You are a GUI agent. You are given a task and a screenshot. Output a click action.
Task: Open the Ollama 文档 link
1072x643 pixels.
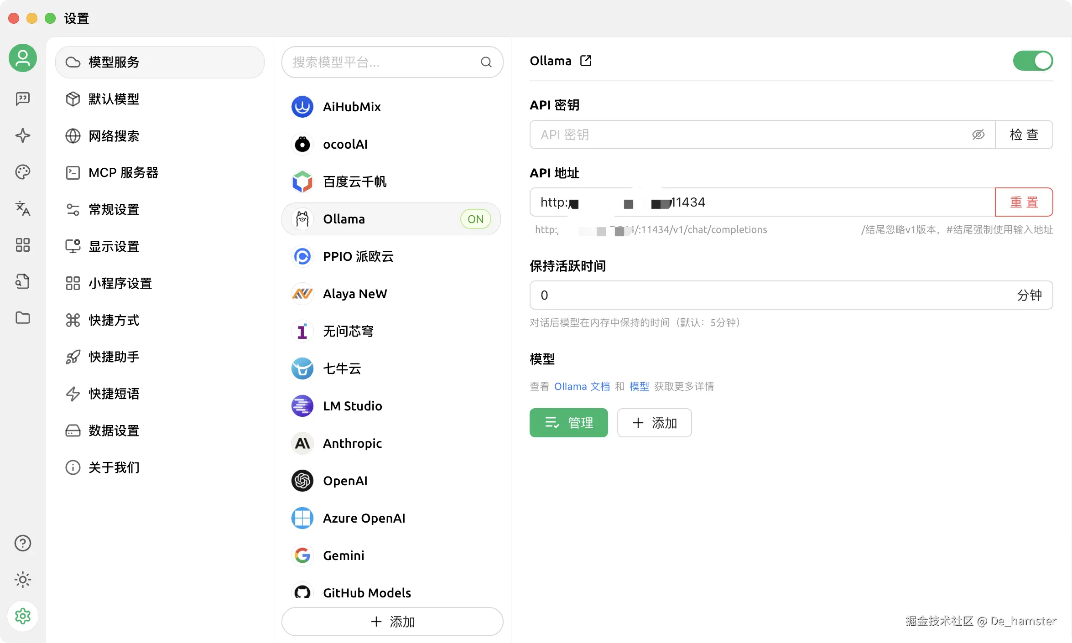(582, 386)
